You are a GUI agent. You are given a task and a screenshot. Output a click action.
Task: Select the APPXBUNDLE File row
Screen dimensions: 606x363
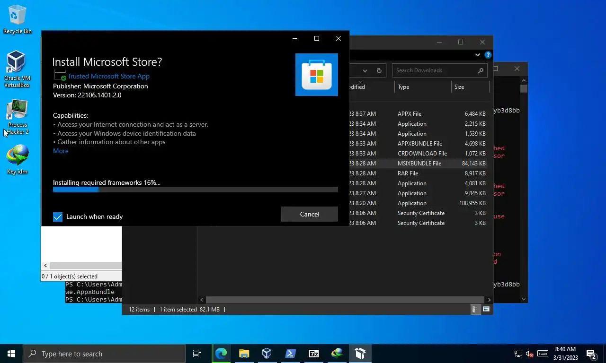point(418,144)
